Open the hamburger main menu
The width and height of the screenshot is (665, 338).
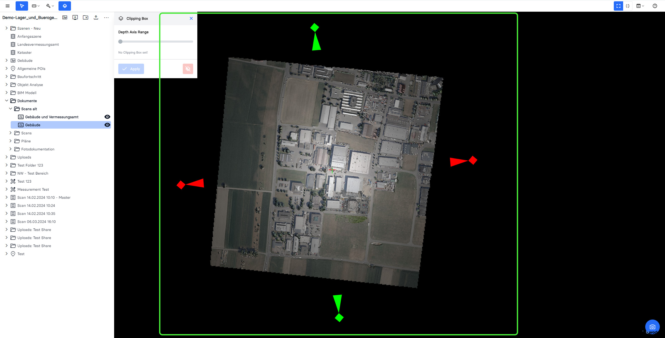tap(8, 6)
